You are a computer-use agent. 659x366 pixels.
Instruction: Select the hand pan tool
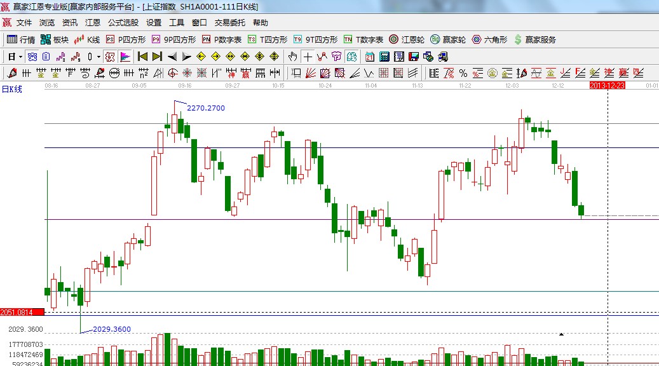coord(292,57)
